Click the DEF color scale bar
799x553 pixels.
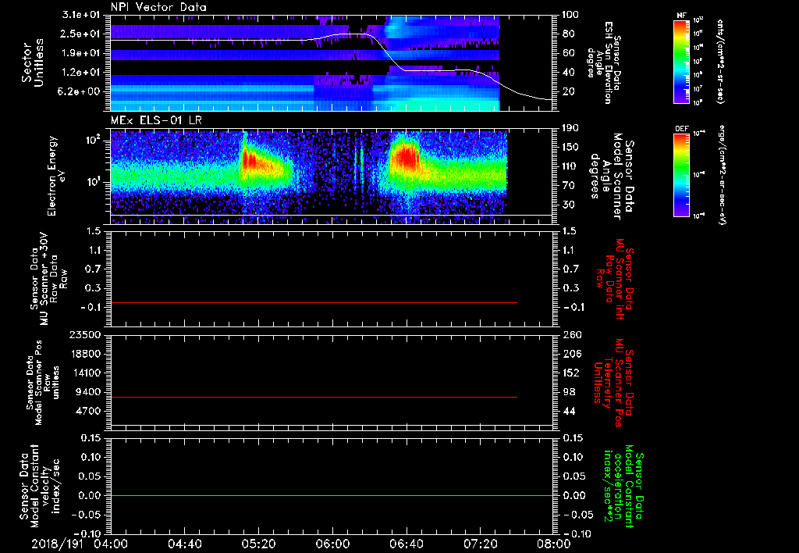point(681,175)
